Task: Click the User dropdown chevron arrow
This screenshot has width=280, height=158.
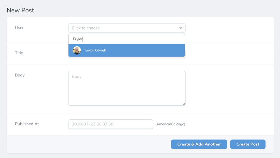Action: (181, 28)
